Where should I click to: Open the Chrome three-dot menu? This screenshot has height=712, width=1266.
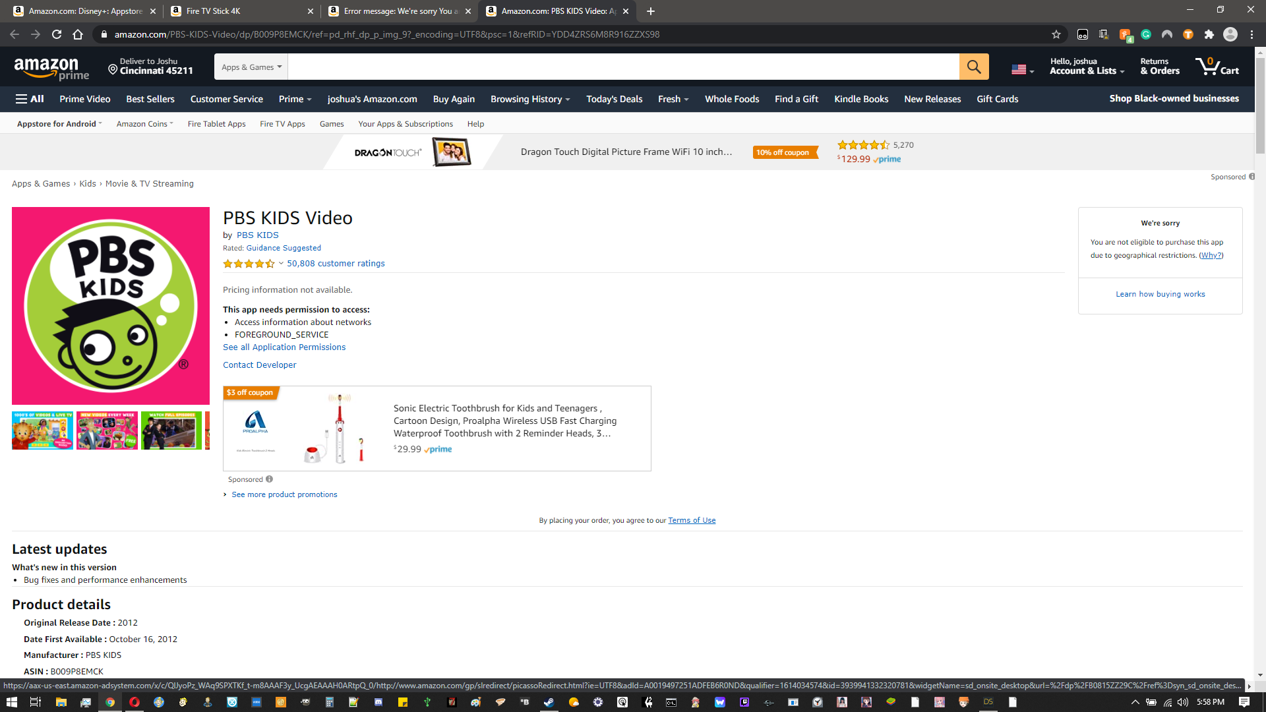point(1251,34)
